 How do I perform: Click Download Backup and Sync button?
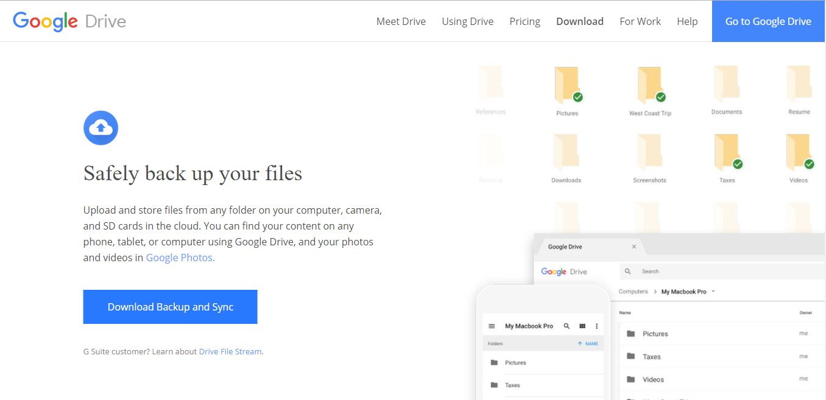point(171,307)
